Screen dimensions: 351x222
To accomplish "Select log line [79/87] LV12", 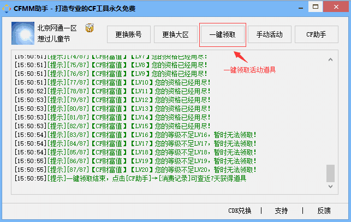I will coord(112,100).
